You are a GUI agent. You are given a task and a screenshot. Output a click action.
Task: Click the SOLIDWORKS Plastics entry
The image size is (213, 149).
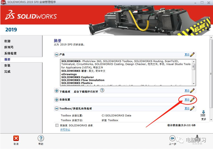coord(77,83)
